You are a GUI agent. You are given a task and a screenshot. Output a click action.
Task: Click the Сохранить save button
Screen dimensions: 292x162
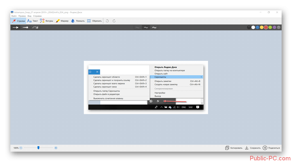point(253,148)
